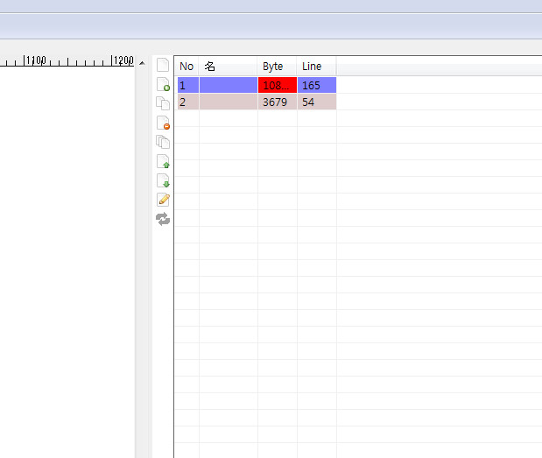Image resolution: width=542 pixels, height=458 pixels.
Task: Add a page with the green plus icon
Action: [162, 84]
